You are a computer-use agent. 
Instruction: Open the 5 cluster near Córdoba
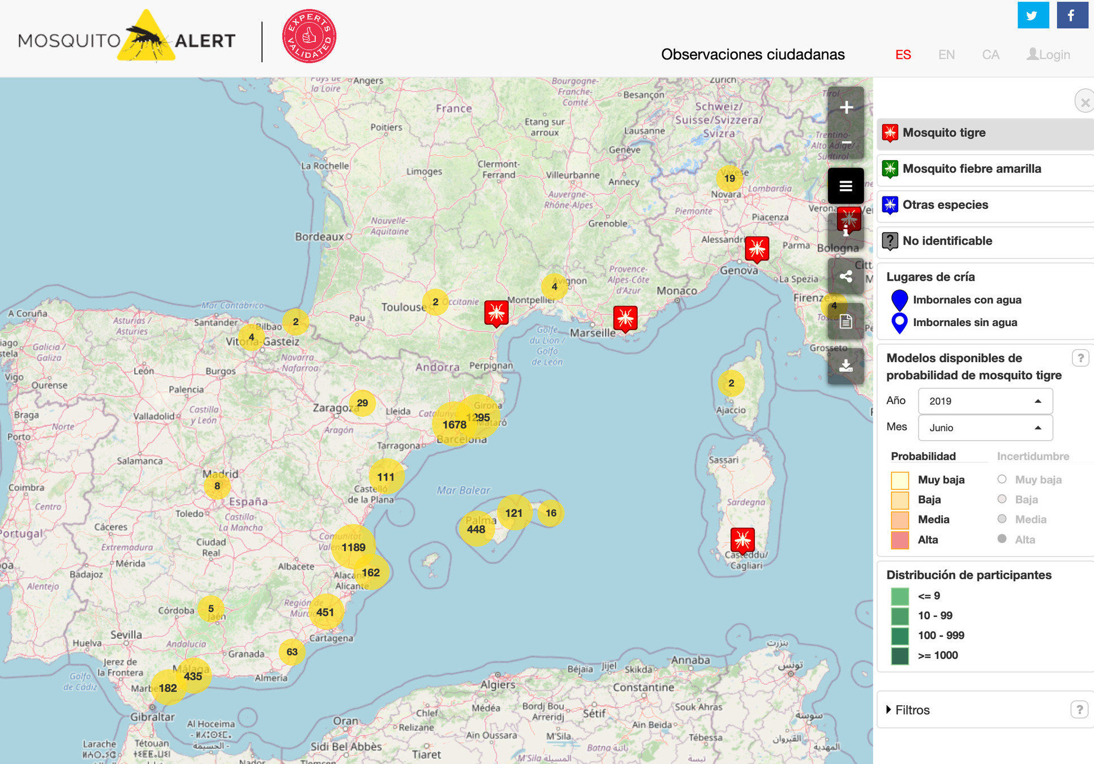pos(211,609)
